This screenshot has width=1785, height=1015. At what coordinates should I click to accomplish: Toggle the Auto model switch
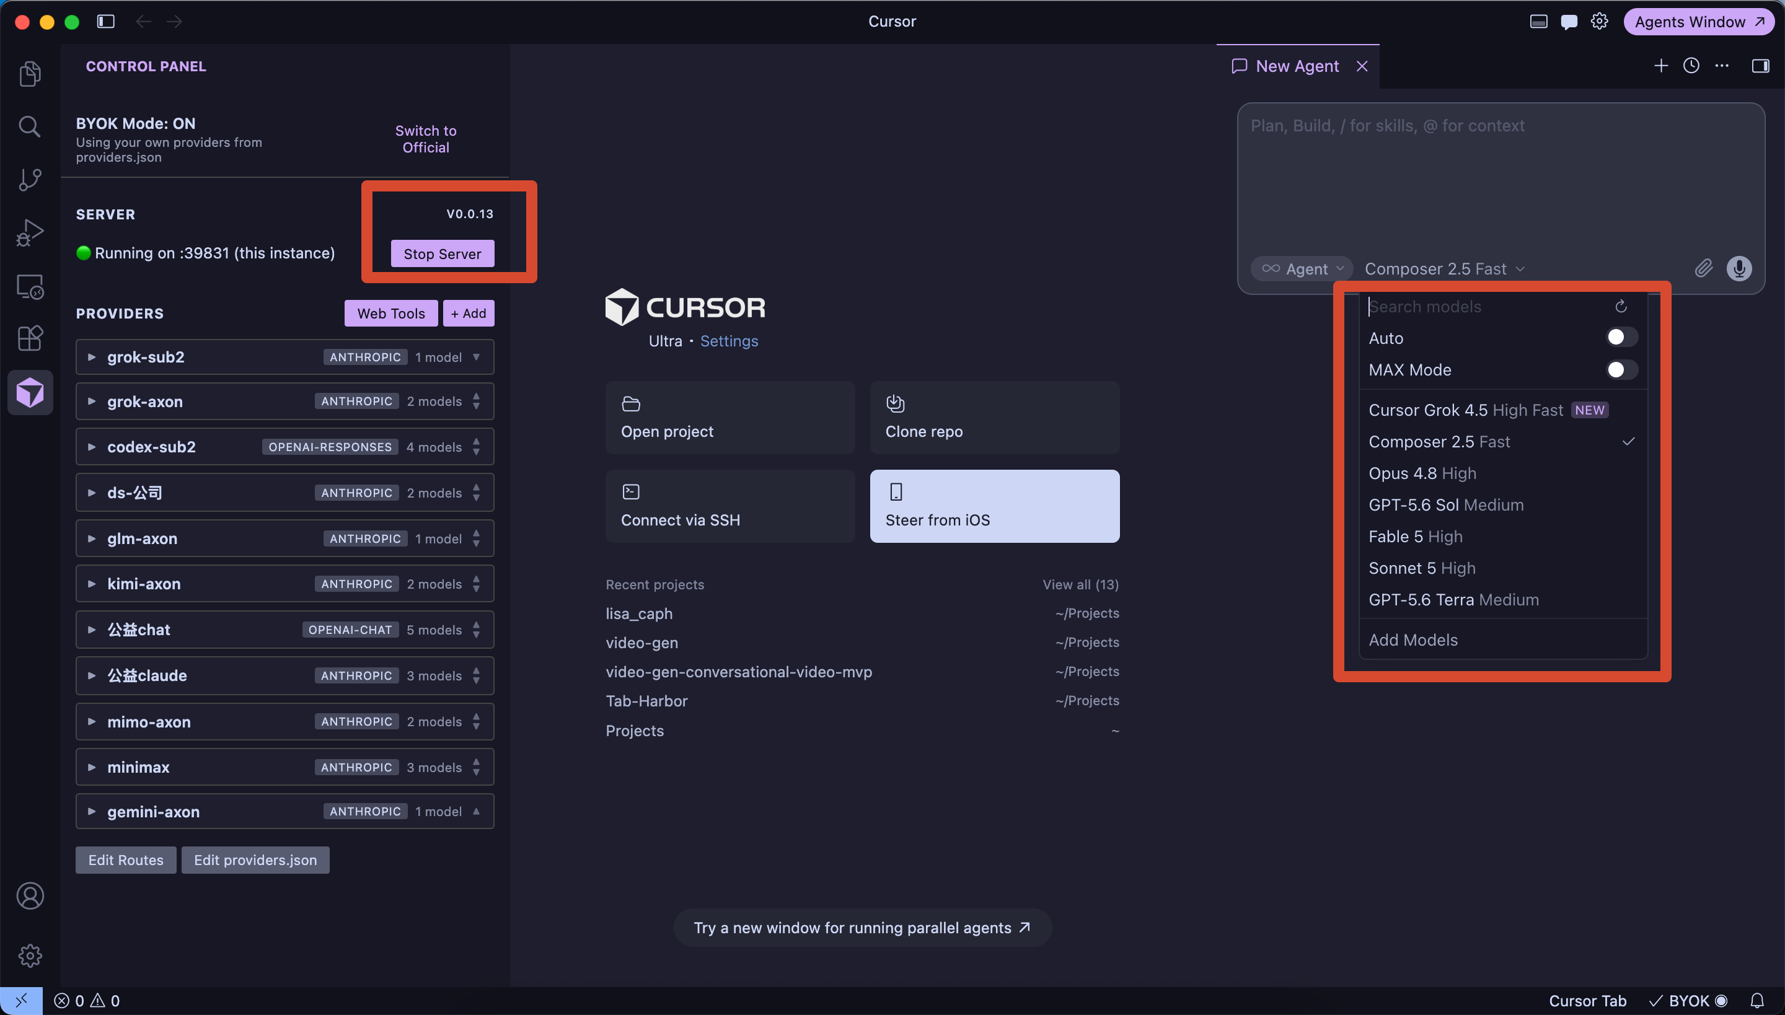click(x=1621, y=337)
